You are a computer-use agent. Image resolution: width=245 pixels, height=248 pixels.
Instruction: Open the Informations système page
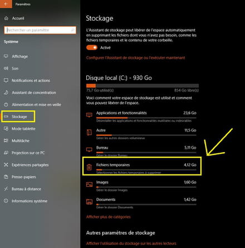click(30, 201)
